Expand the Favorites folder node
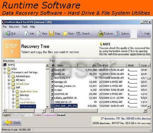This screenshot has height=133, width=153. [13, 99]
